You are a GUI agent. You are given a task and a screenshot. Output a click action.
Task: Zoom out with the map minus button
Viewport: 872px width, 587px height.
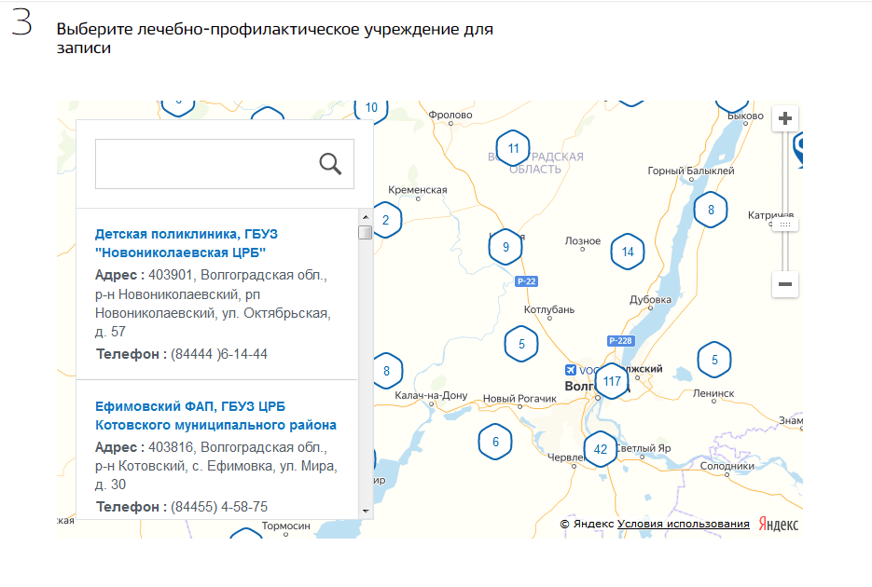pos(784,284)
